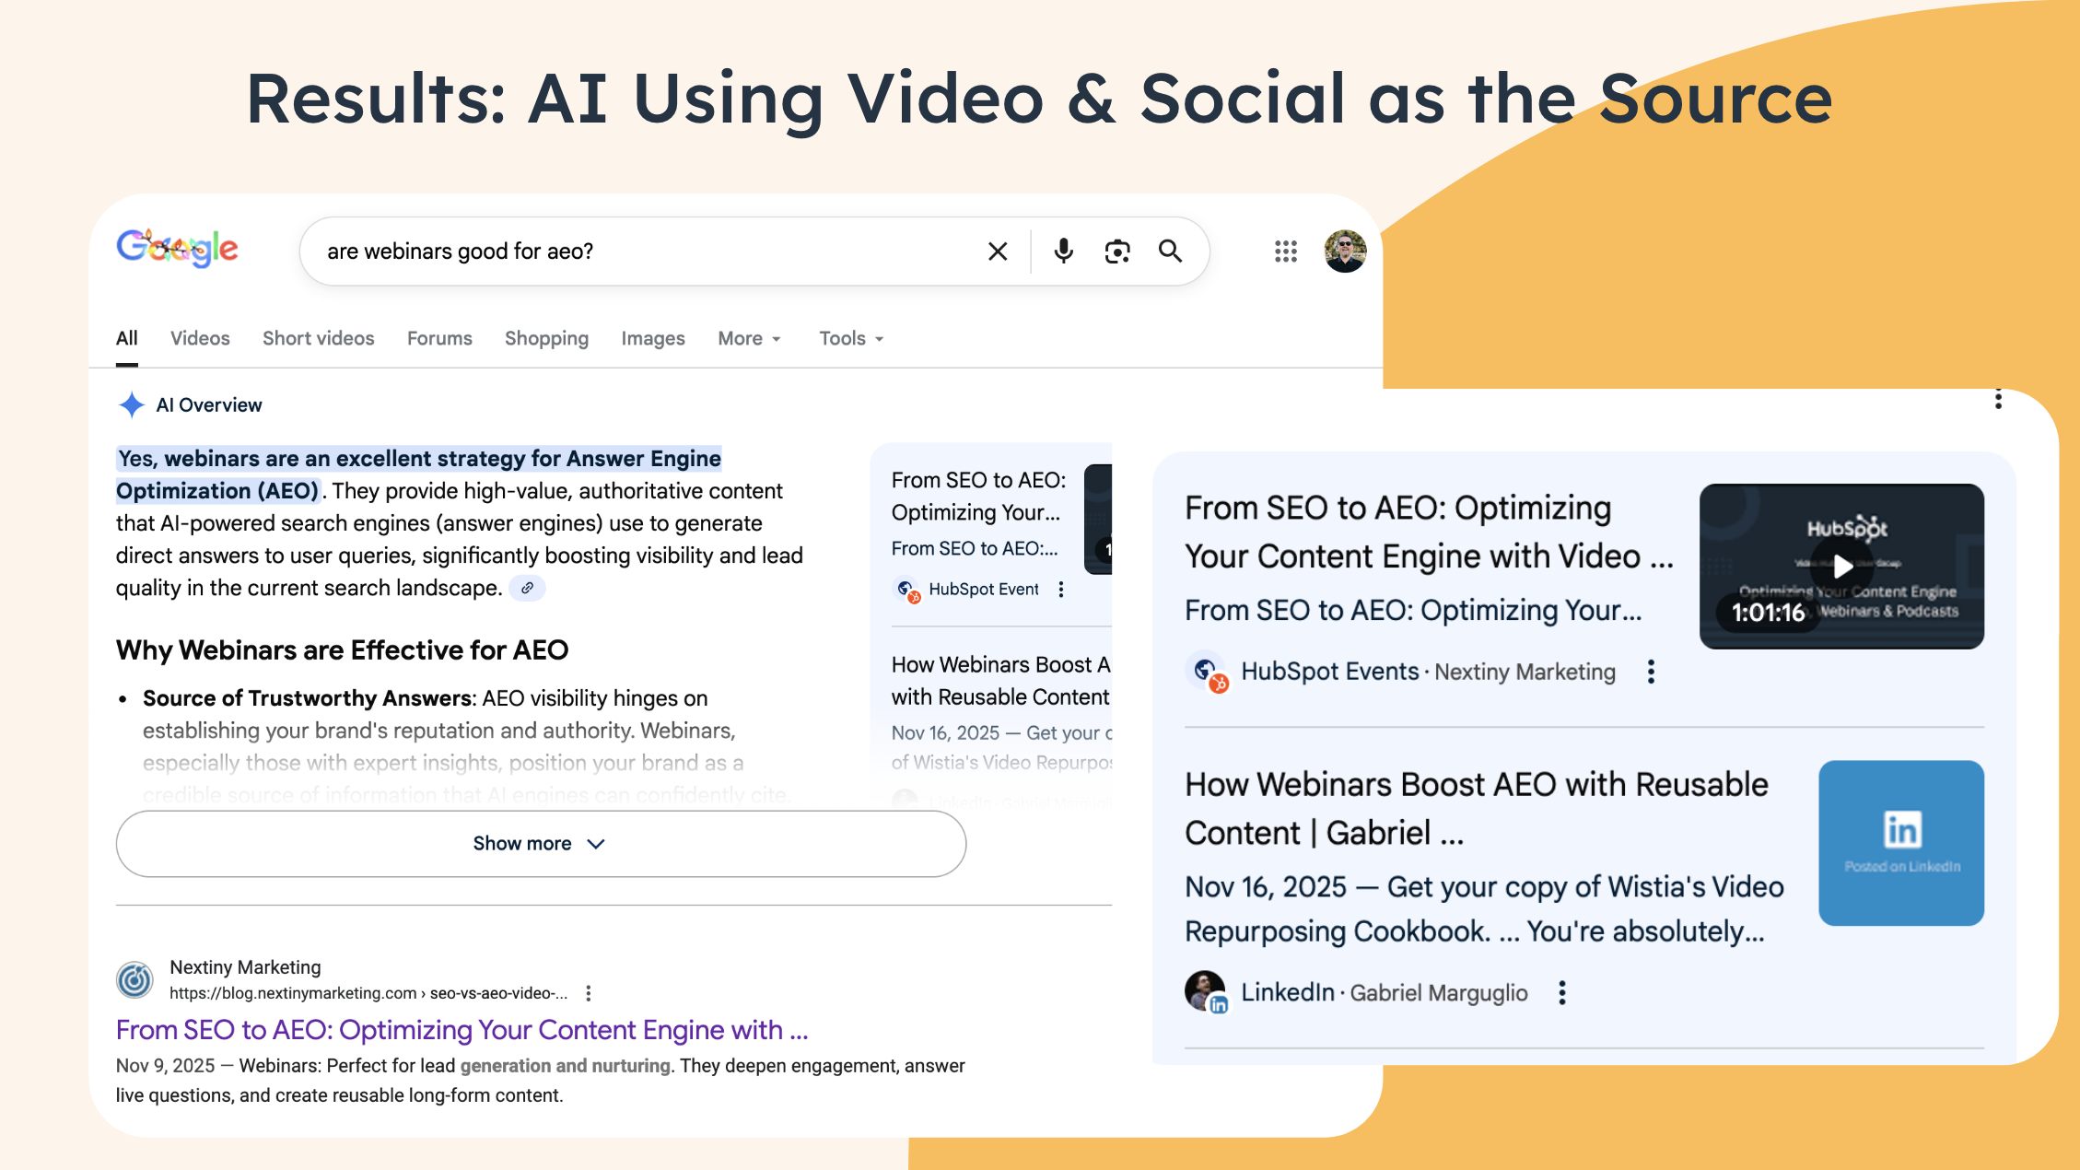Click the profile avatar photo
Image resolution: width=2080 pixels, height=1170 pixels.
1344,251
